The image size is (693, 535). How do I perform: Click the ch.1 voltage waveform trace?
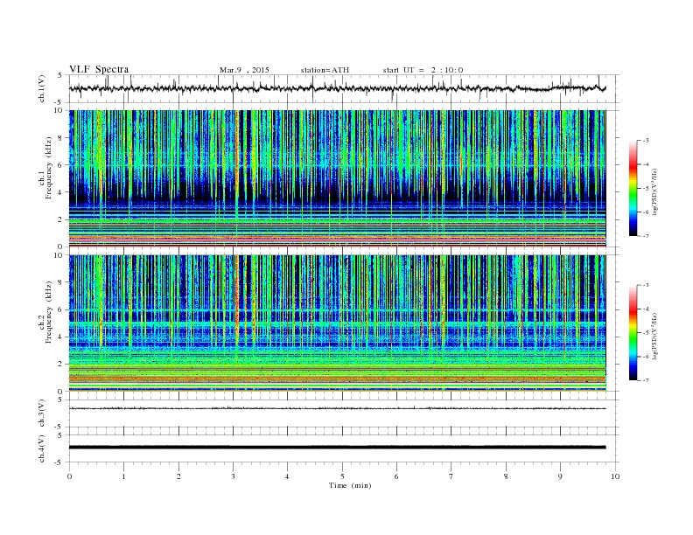click(x=337, y=88)
